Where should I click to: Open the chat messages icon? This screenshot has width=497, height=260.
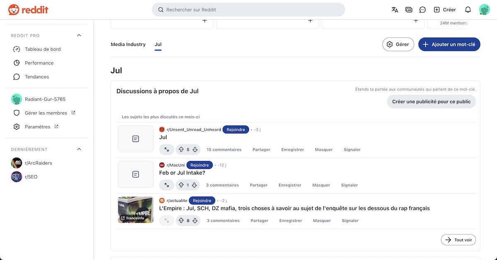(x=422, y=10)
